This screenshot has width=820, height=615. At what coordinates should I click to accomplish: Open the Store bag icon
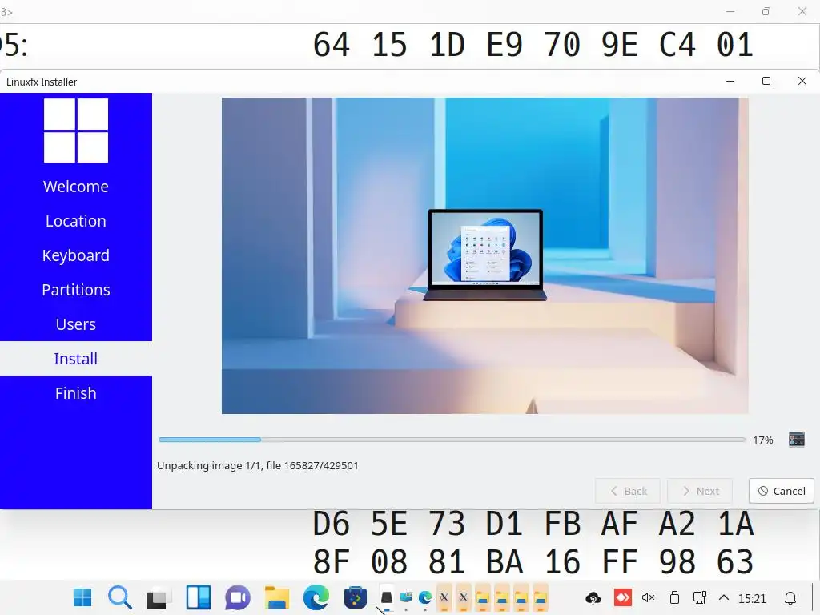point(356,598)
